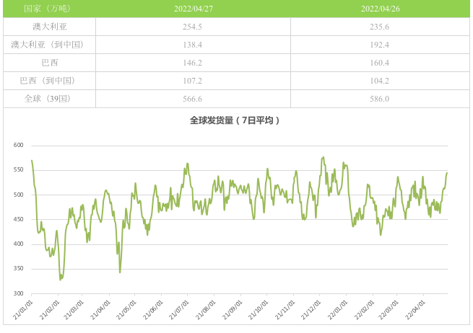
Task: Select the '2022/04/27' column header
Action: point(194,9)
